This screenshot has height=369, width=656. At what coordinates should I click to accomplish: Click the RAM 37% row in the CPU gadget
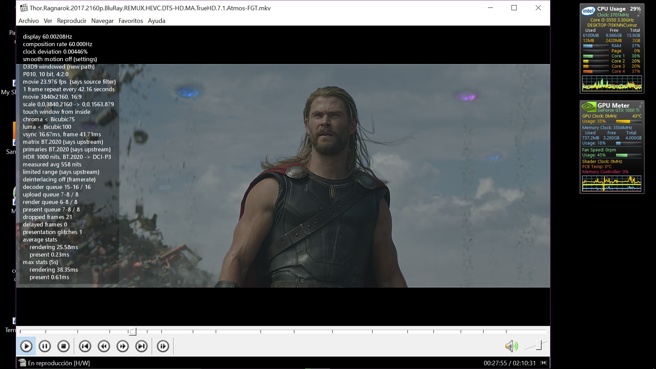[612, 46]
